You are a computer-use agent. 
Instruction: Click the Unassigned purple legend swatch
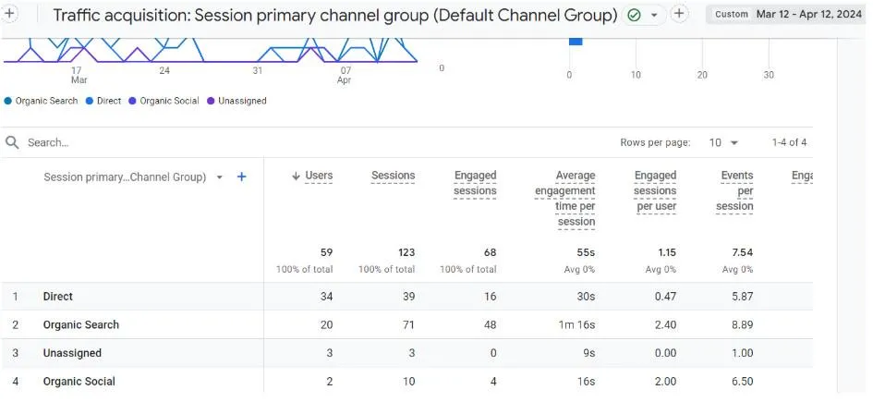click(212, 101)
